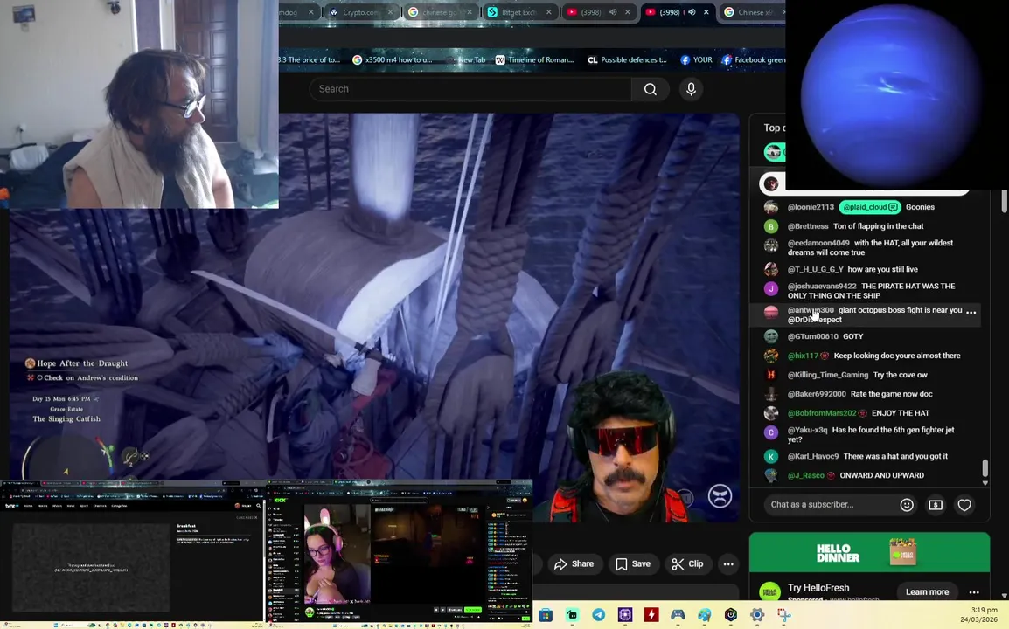Open the HelloFresh ad options menu
The height and width of the screenshot is (629, 1009).
974,592
